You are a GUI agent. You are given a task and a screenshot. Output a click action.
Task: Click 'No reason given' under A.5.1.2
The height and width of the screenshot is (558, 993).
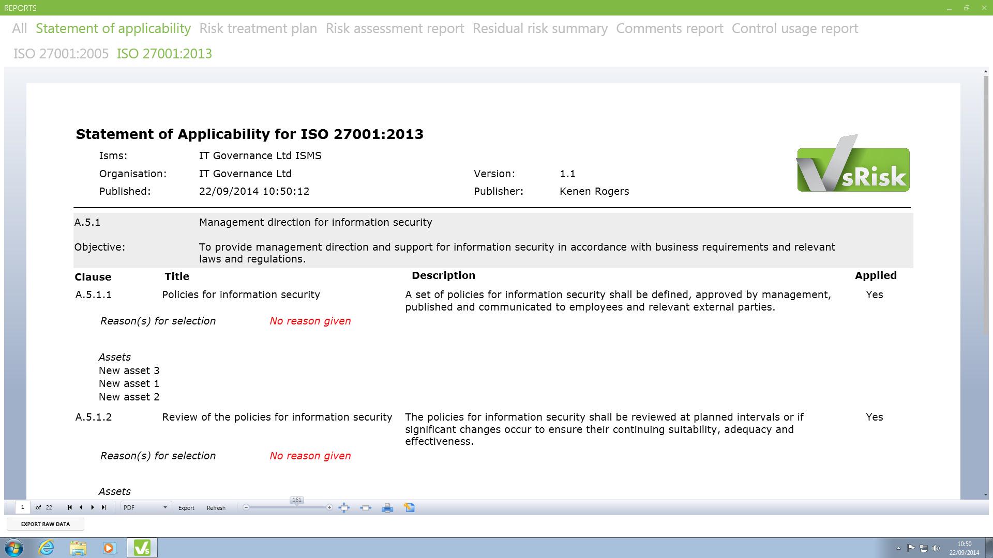[x=310, y=456]
